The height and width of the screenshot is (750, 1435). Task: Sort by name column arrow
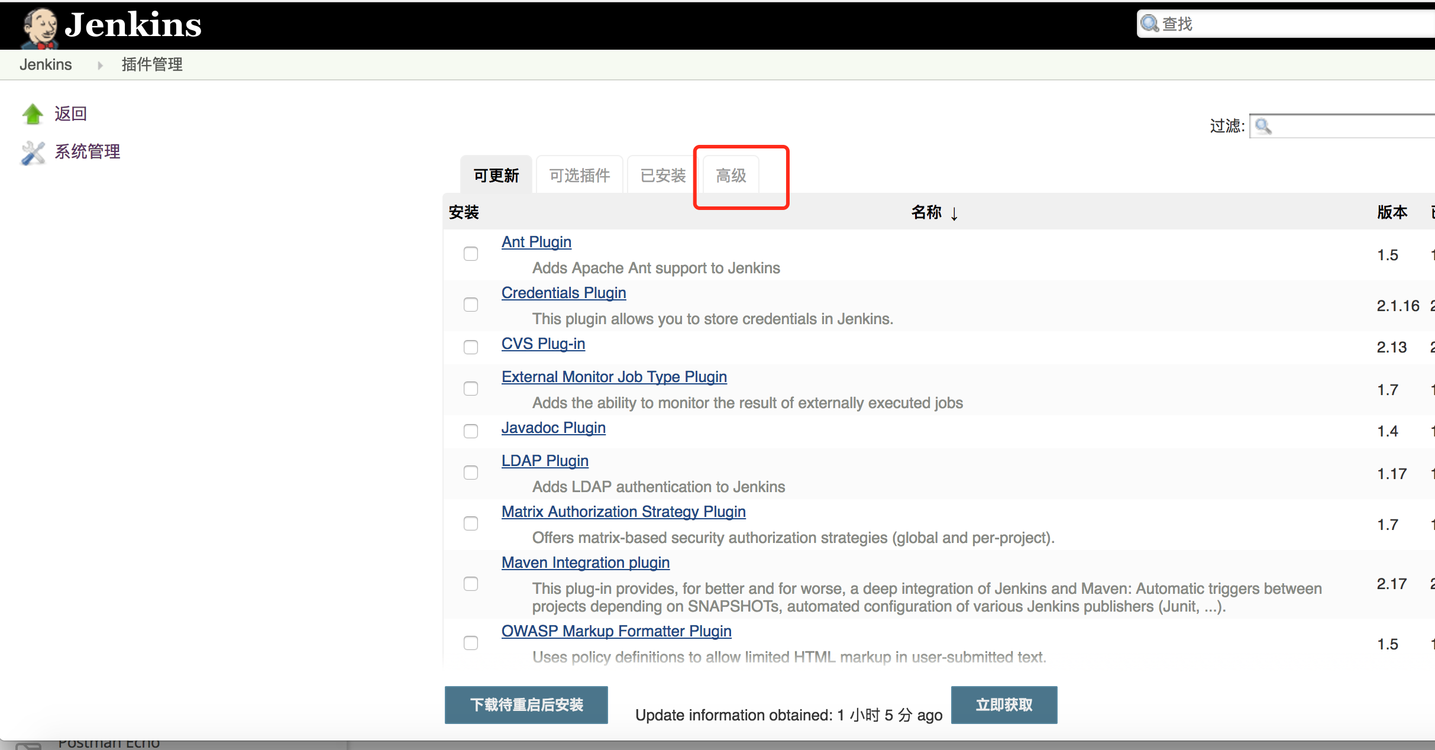(954, 213)
